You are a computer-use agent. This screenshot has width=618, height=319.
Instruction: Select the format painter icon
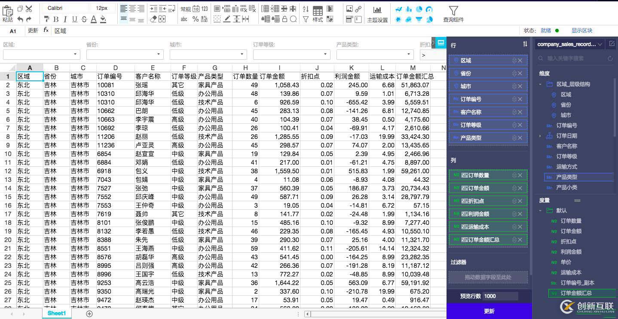click(x=47, y=19)
